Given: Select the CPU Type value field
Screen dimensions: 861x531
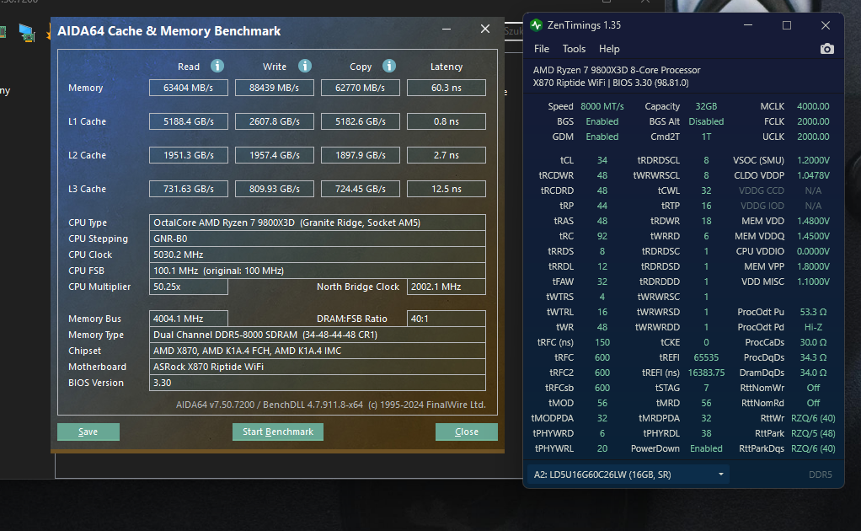Looking at the screenshot, I should pyautogui.click(x=318, y=223).
